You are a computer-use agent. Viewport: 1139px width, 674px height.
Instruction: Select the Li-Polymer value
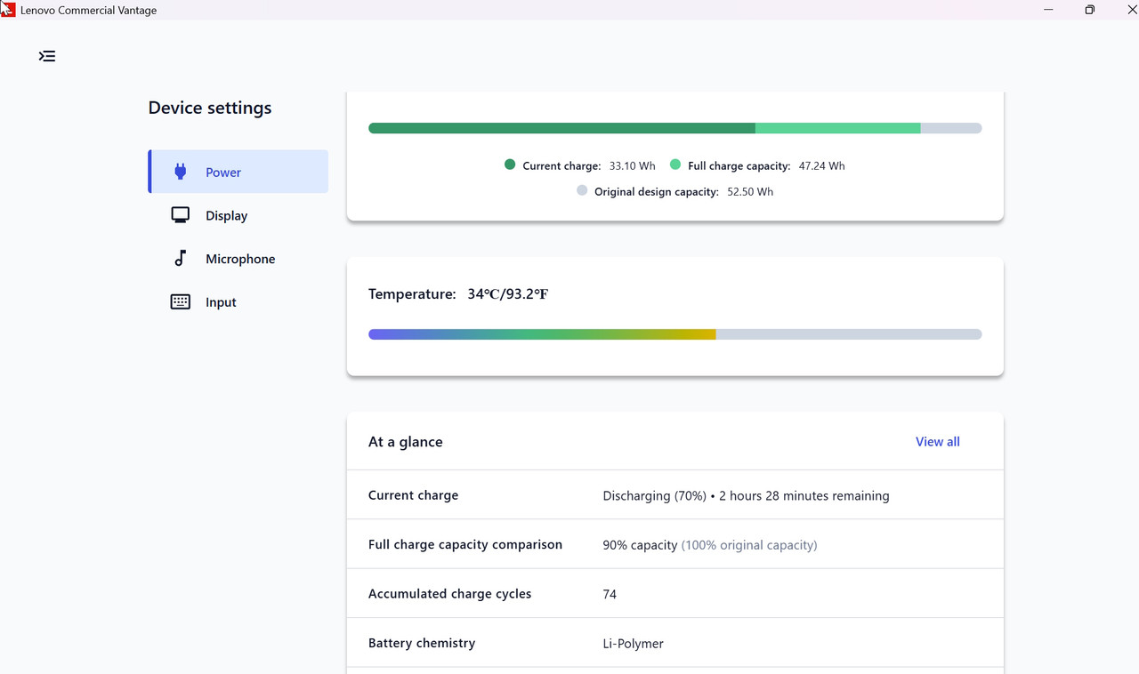[633, 644]
